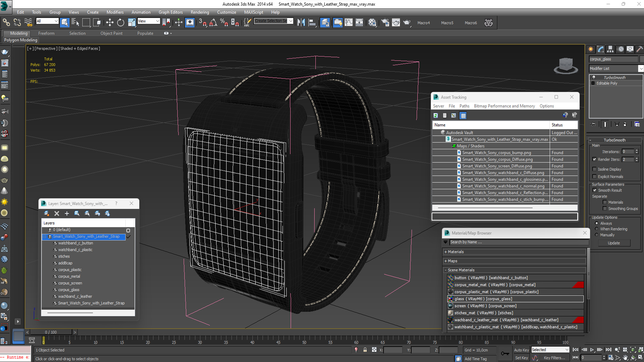This screenshot has height=362, width=644.
Task: Open the Modifiers menu
Action: point(115,12)
